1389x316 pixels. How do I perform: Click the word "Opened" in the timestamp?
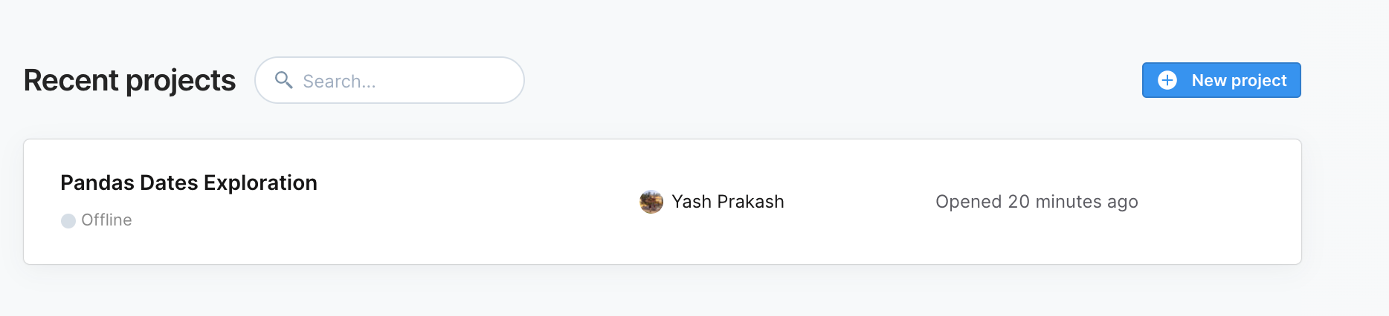point(969,202)
